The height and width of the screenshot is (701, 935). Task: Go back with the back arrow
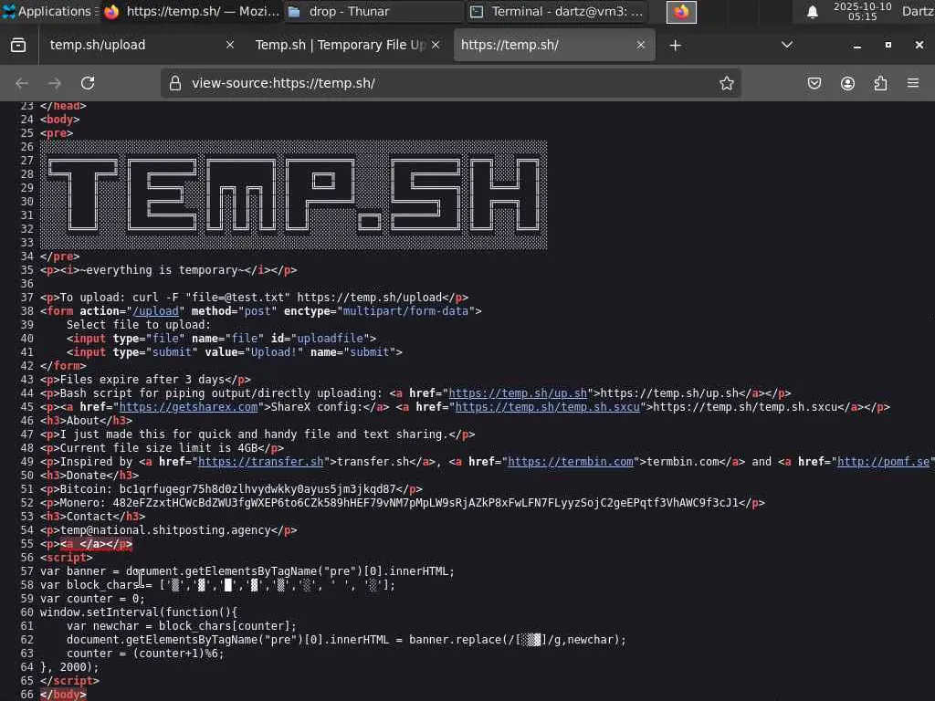pyautogui.click(x=22, y=83)
